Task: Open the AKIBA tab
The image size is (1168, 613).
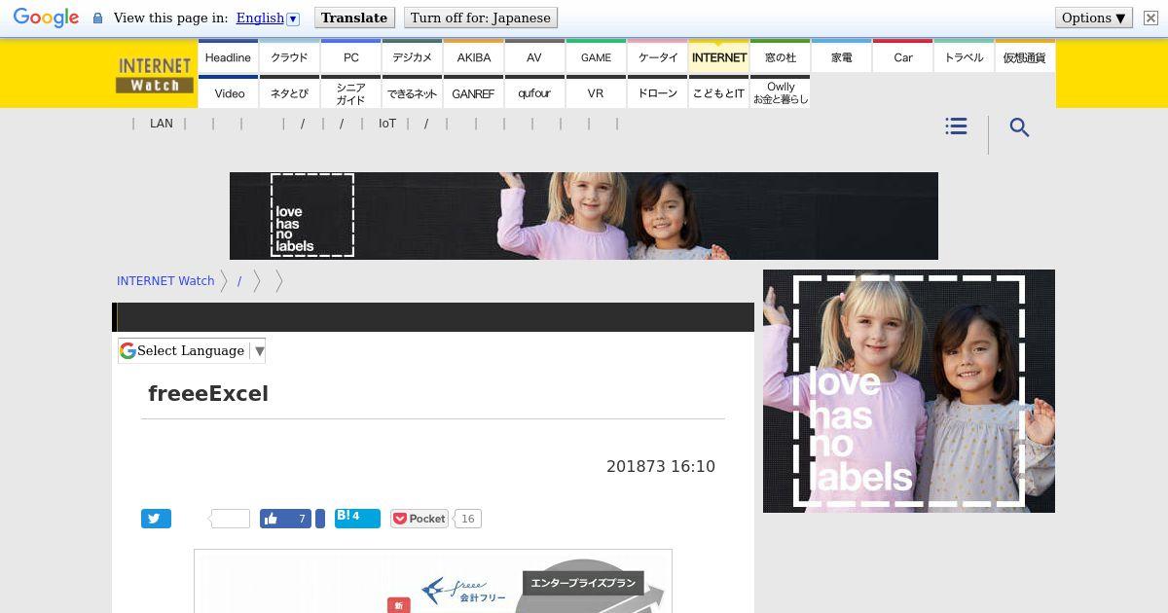Action: coord(473,56)
